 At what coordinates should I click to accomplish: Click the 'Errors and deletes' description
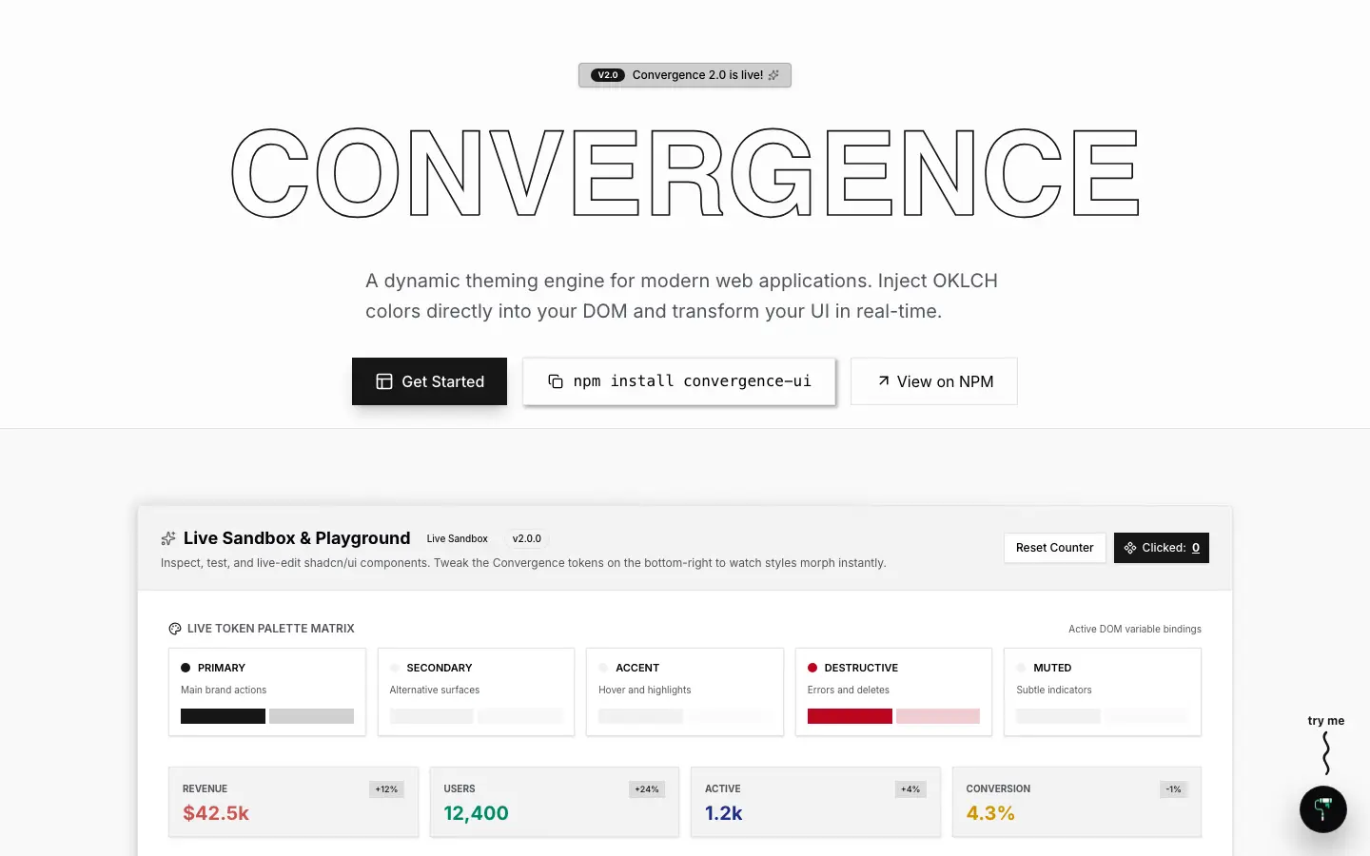coord(849,690)
